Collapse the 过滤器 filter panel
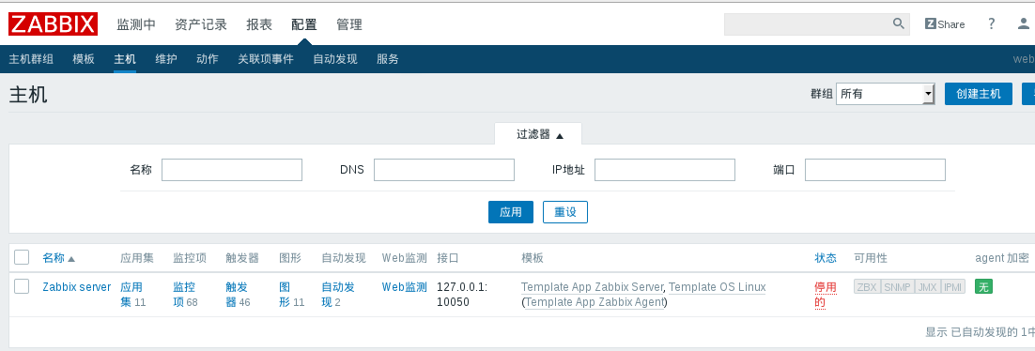 [x=538, y=134]
